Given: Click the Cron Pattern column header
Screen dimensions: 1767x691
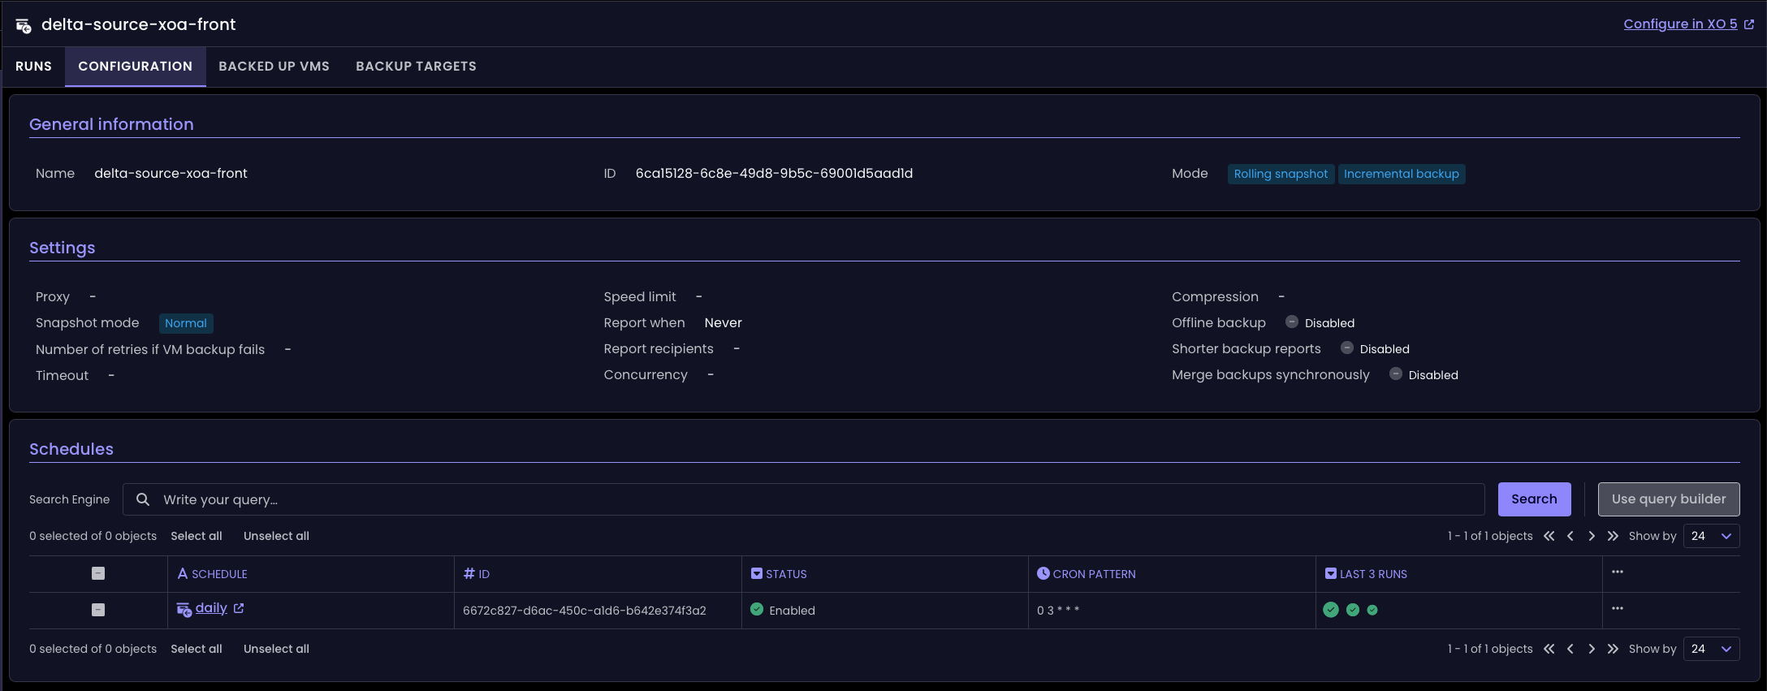Looking at the screenshot, I should [x=1093, y=574].
